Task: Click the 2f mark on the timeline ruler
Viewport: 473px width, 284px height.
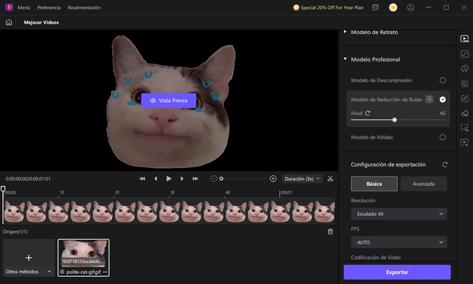Action: click(116, 192)
